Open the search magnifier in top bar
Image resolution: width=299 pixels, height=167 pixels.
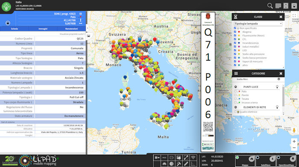click(x=270, y=6)
